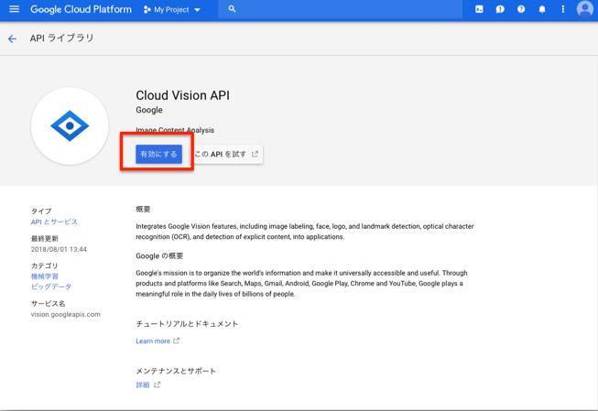Open the feedback speech bubble icon

tap(500, 9)
